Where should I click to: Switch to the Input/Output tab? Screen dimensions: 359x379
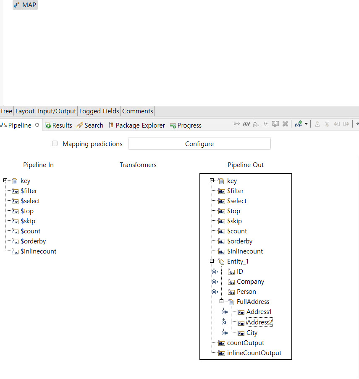click(57, 111)
